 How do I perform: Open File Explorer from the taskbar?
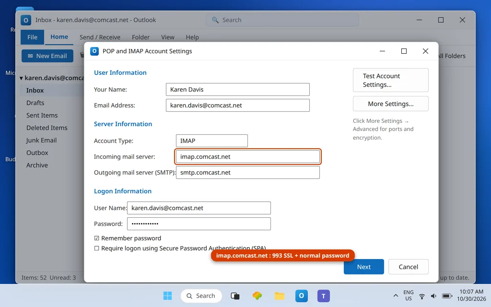(x=280, y=295)
